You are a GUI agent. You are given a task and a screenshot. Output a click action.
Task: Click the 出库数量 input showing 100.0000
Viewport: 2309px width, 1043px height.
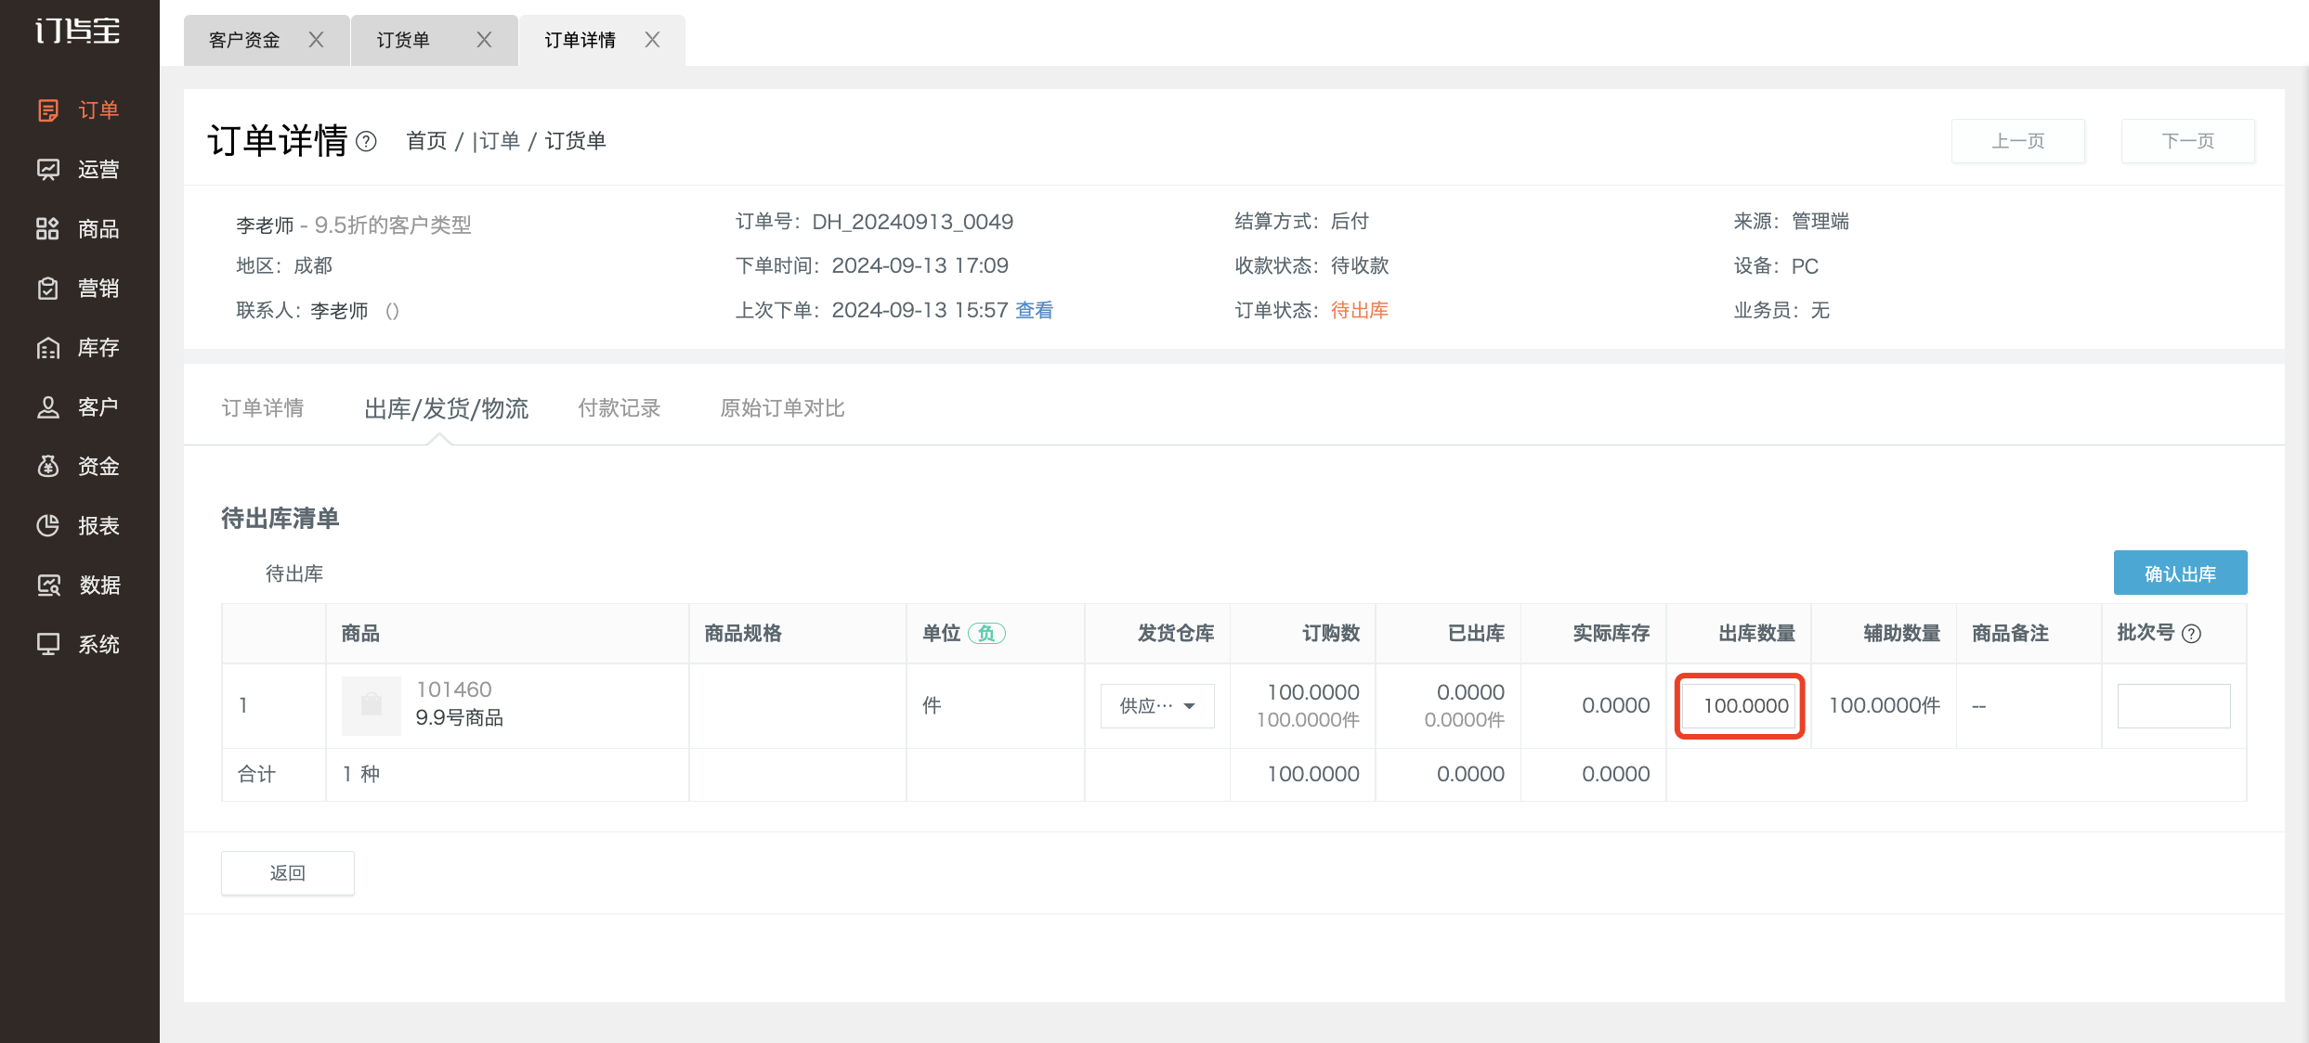[x=1740, y=706]
